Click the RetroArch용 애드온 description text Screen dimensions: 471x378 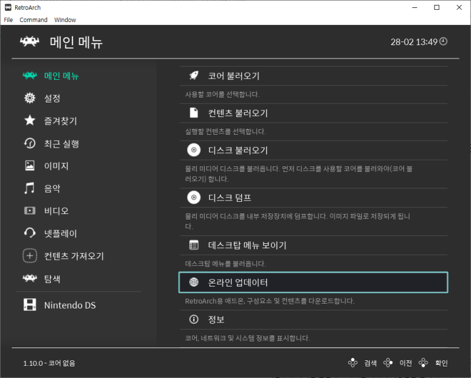click(270, 301)
